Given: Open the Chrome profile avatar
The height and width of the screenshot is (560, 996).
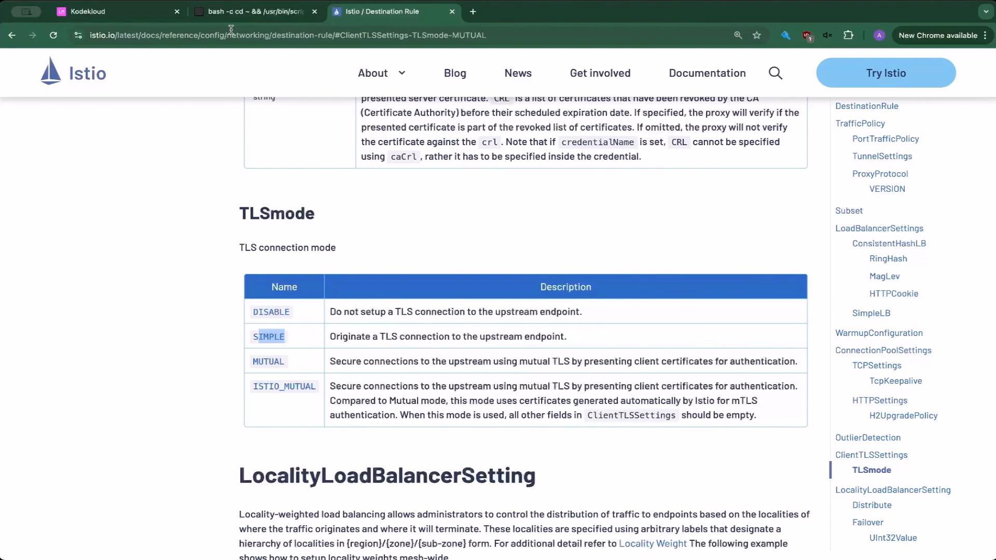Looking at the screenshot, I should point(879,35).
